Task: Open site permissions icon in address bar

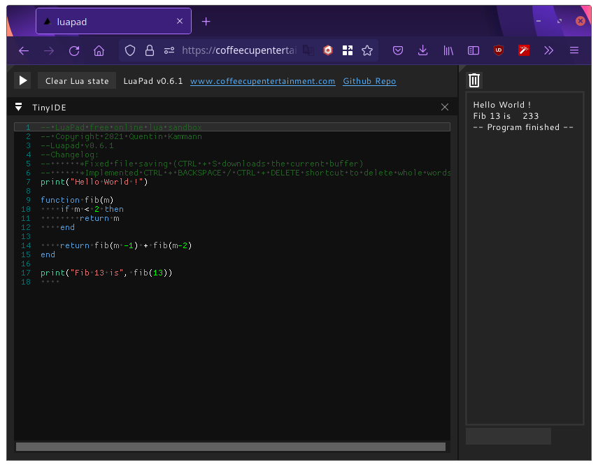Action: coord(169,50)
